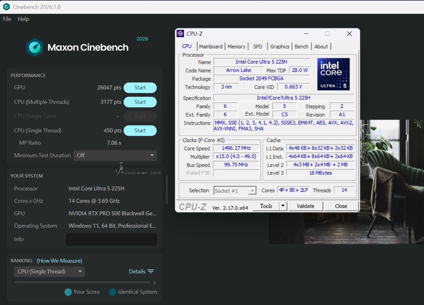
Task: Click the Validate button in CPU-Z
Action: click(305, 206)
